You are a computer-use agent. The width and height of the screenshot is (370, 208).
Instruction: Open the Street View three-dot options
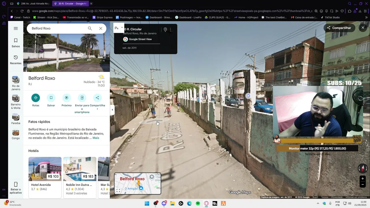click(x=171, y=29)
